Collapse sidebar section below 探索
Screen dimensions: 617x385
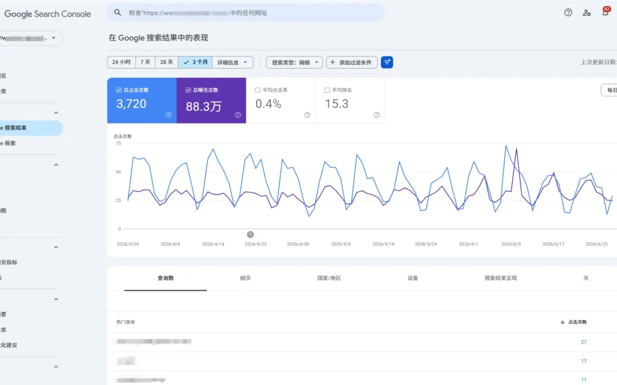tap(56, 165)
